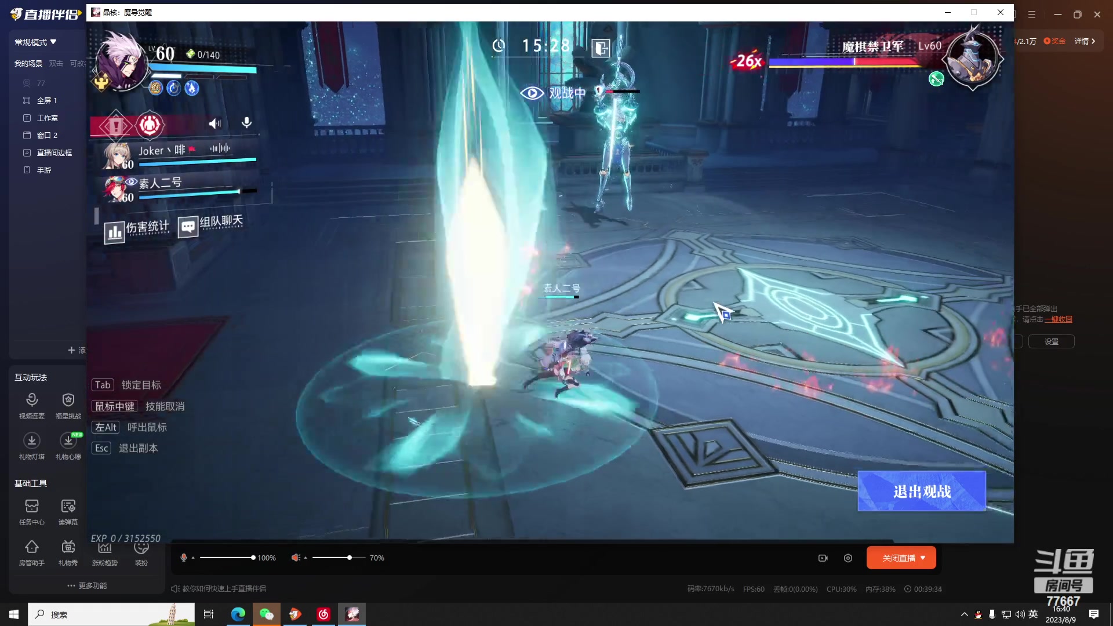
Task: Open Windows Task View
Action: click(209, 614)
